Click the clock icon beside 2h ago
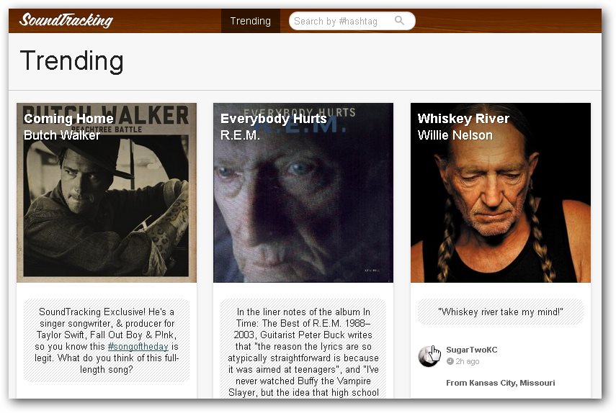616x413 pixels. 450,361
